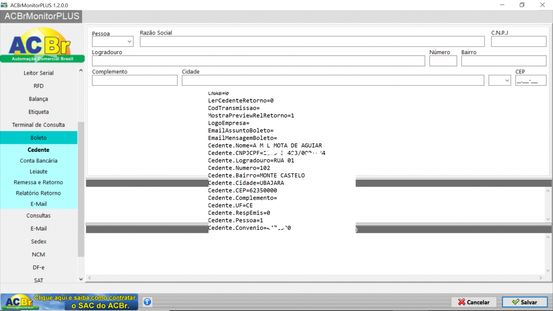Click the text EmailAssuntoBoleto=
Viewport: 553px width, 311px height.
point(241,130)
